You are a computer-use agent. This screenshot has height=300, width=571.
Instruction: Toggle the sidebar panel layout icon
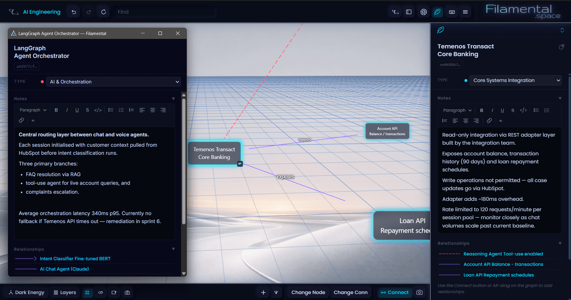click(409, 12)
